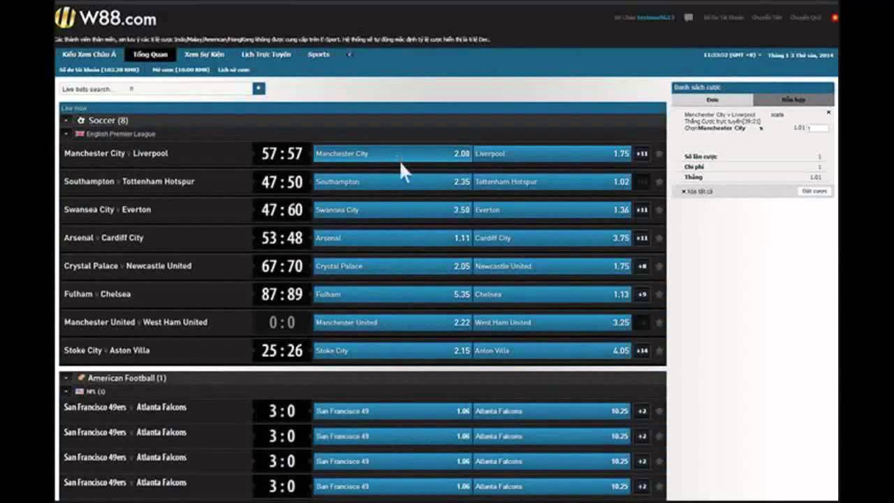Switch to the Sports tab
The height and width of the screenshot is (503, 894).
point(318,54)
